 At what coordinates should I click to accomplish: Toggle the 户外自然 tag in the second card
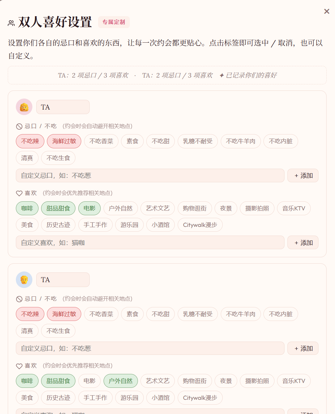121,381
